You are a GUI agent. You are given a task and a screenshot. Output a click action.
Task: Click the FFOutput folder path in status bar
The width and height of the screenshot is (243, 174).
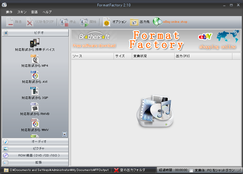pos(59,170)
